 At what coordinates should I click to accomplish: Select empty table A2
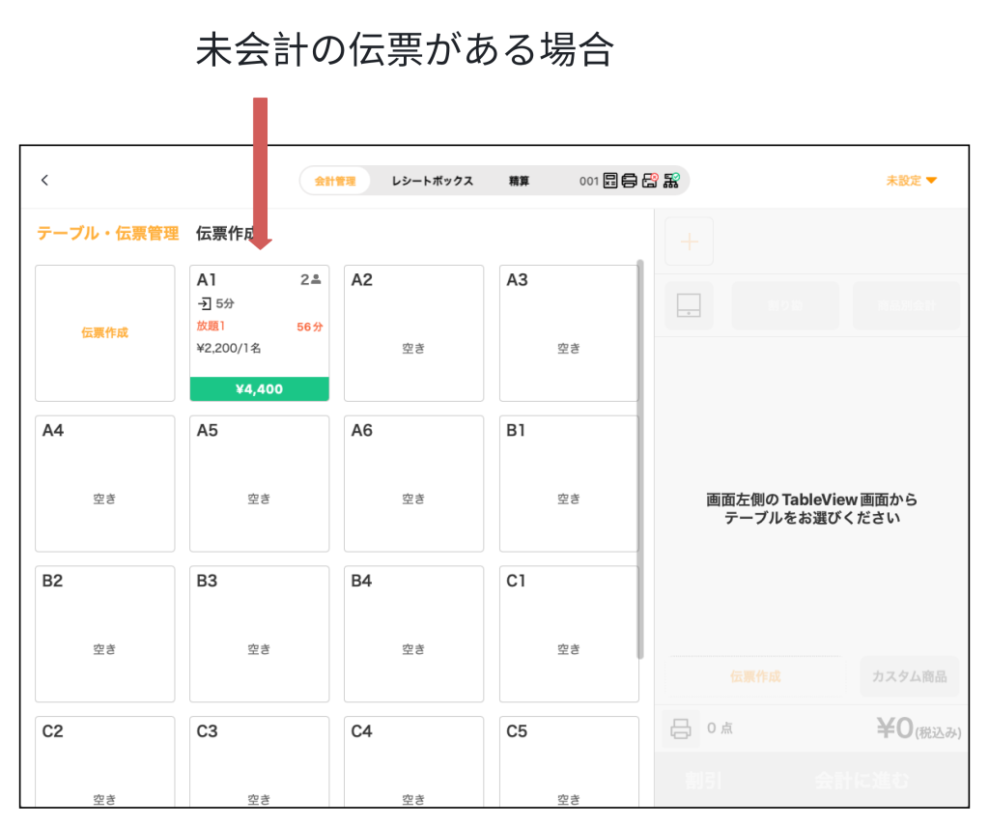tap(413, 333)
